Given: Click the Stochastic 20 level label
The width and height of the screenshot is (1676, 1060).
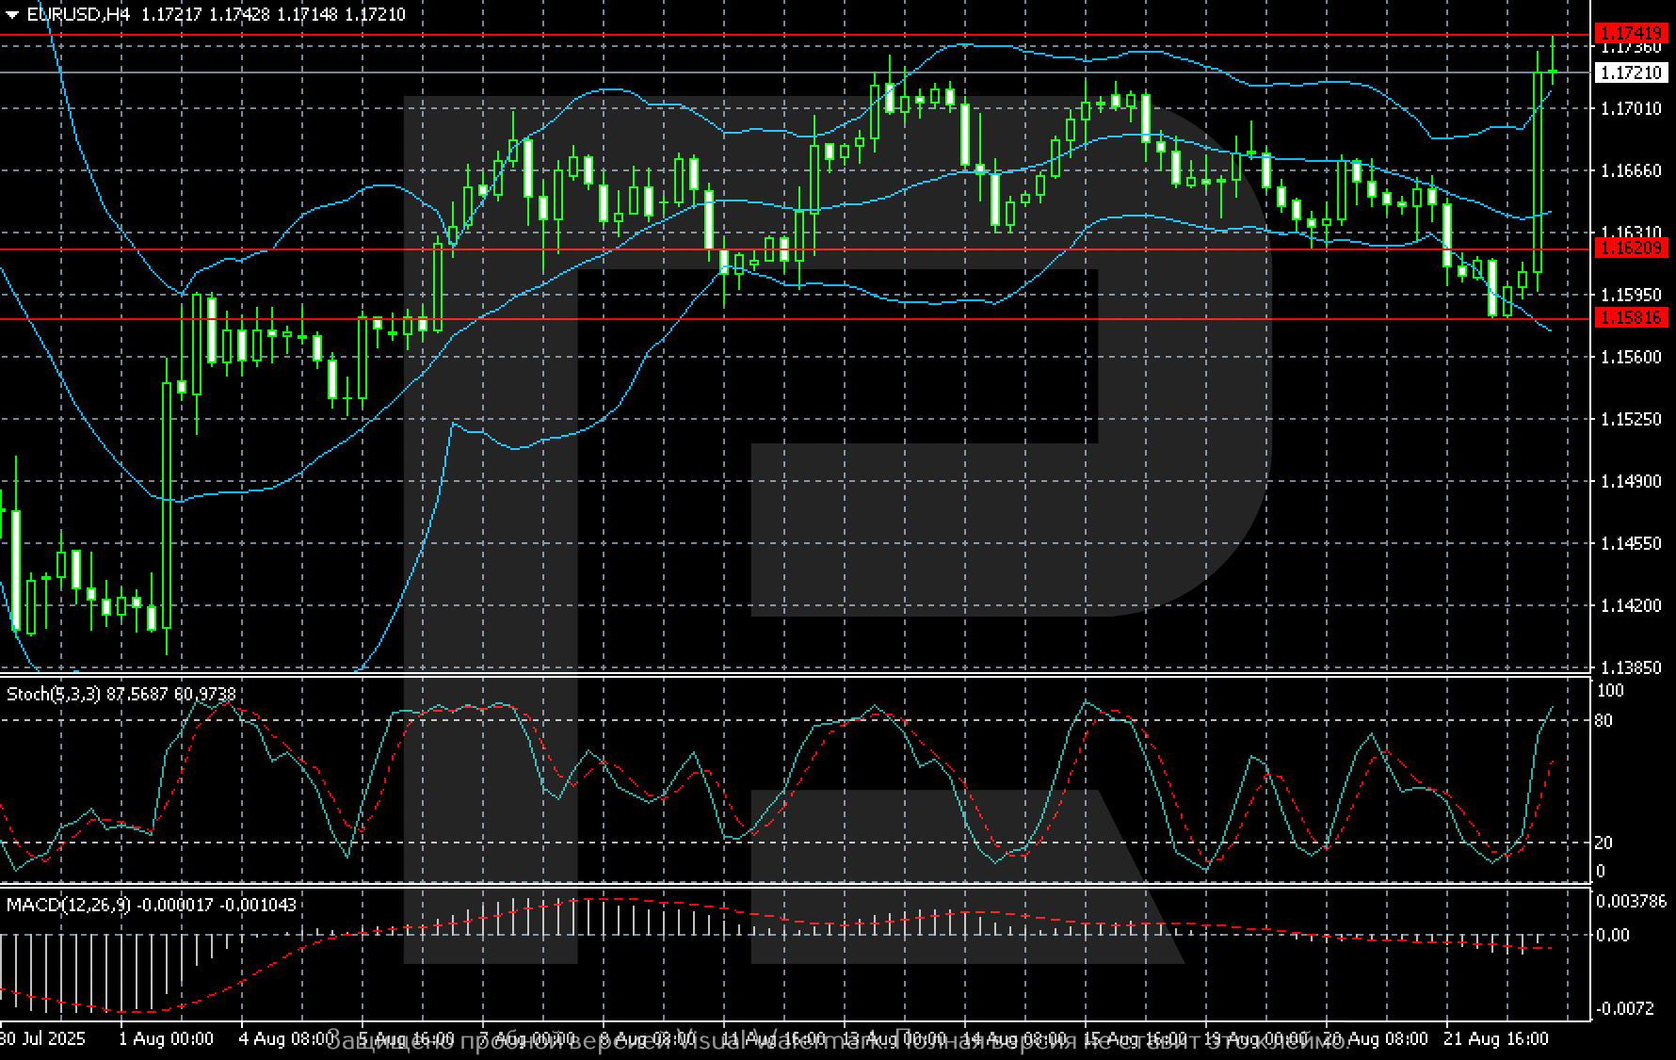Looking at the screenshot, I should pyautogui.click(x=1603, y=843).
